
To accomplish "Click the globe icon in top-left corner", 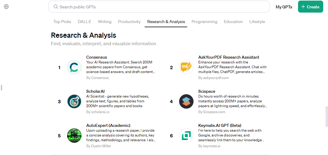I will click(6, 7).
